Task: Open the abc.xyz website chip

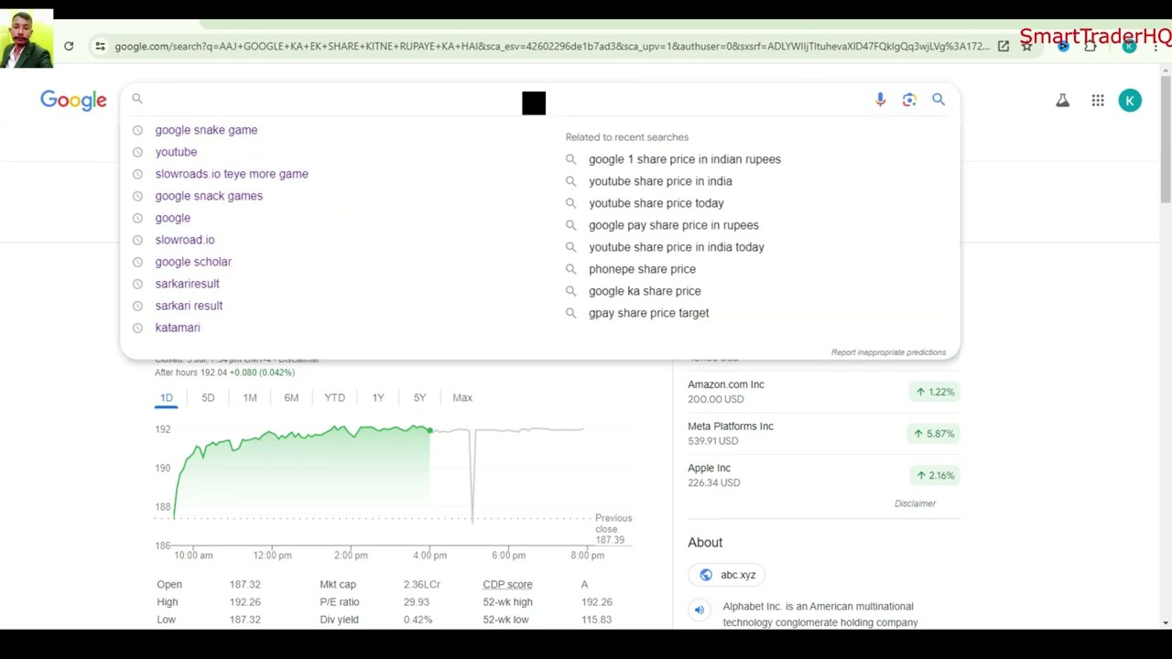Action: [x=728, y=575]
